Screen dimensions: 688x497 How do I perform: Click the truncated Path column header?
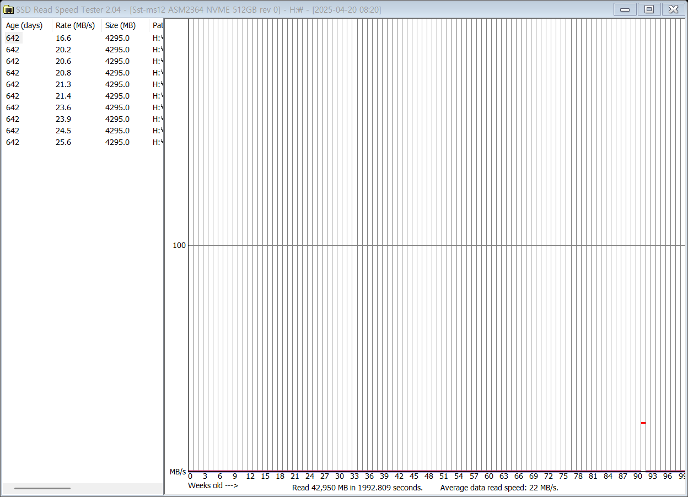tap(157, 25)
